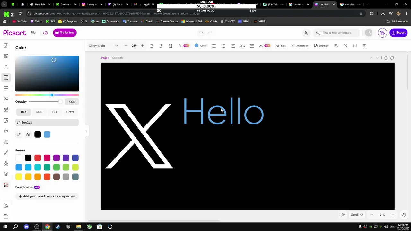The height and width of the screenshot is (231, 411).
Task: Switch color mode to CMYK
Action: pyautogui.click(x=70, y=112)
